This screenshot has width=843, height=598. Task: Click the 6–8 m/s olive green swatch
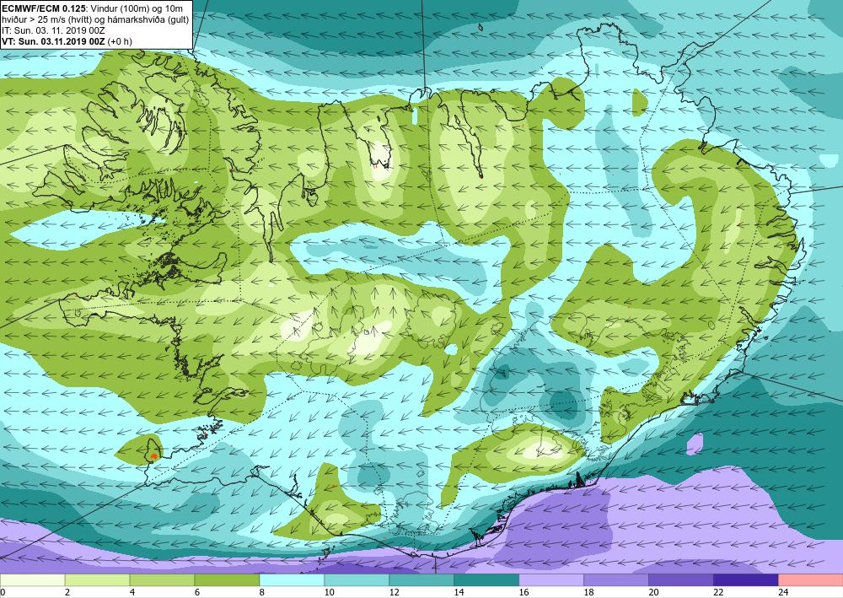click(x=227, y=579)
